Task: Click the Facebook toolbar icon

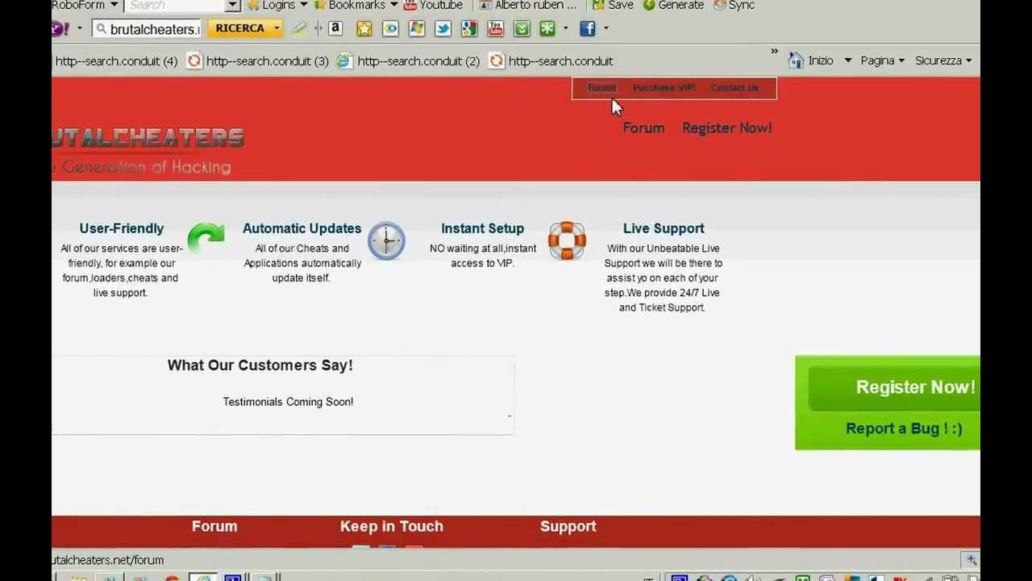Action: [587, 28]
